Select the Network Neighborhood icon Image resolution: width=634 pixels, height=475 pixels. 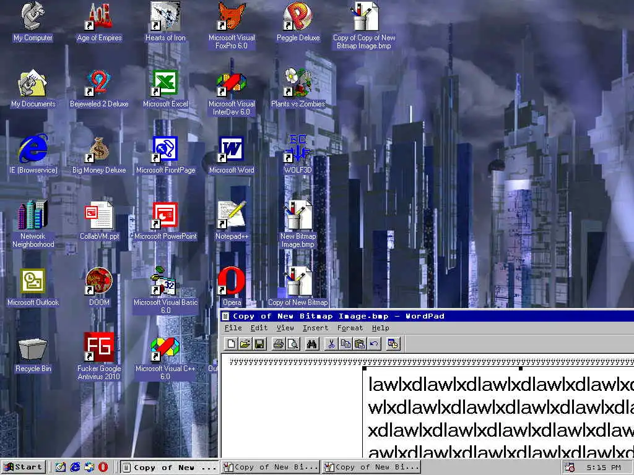click(x=33, y=225)
